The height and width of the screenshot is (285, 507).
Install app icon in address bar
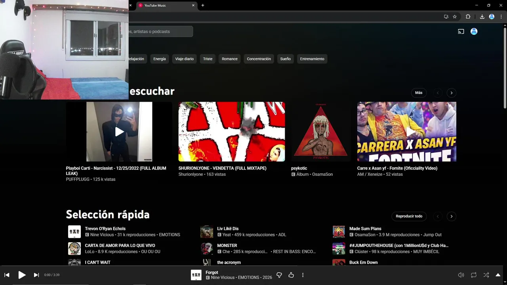click(446, 17)
